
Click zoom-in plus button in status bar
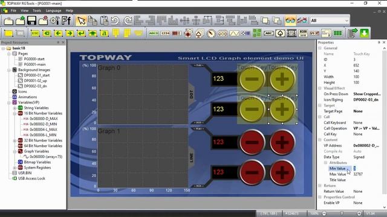[359, 213]
